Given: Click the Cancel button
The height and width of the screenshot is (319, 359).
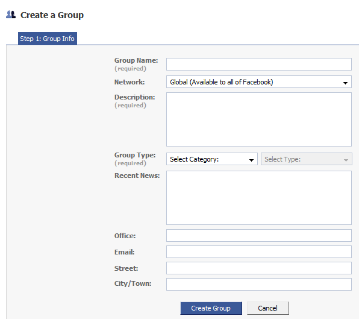Looking at the screenshot, I should (268, 308).
